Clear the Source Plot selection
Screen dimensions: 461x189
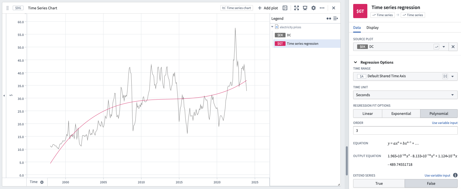(453, 47)
